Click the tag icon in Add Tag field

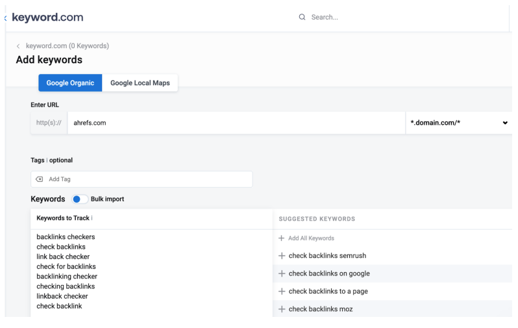pos(40,179)
